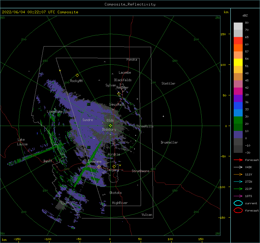Viewport: 260px width, 243px height.
Task: Click the Stettler city label
Action: pyautogui.click(x=168, y=84)
